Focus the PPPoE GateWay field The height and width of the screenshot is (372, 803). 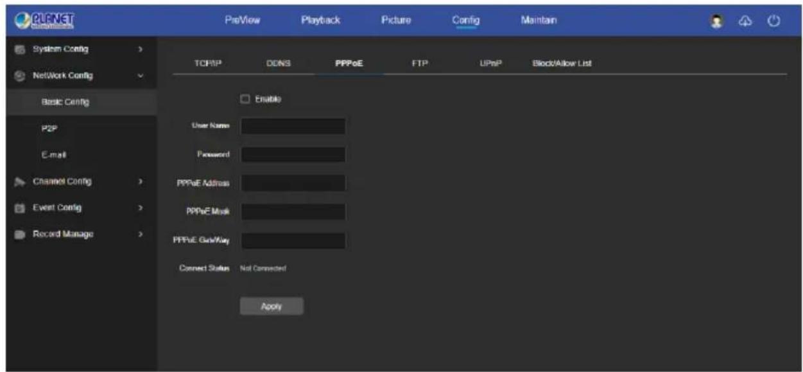click(x=293, y=240)
